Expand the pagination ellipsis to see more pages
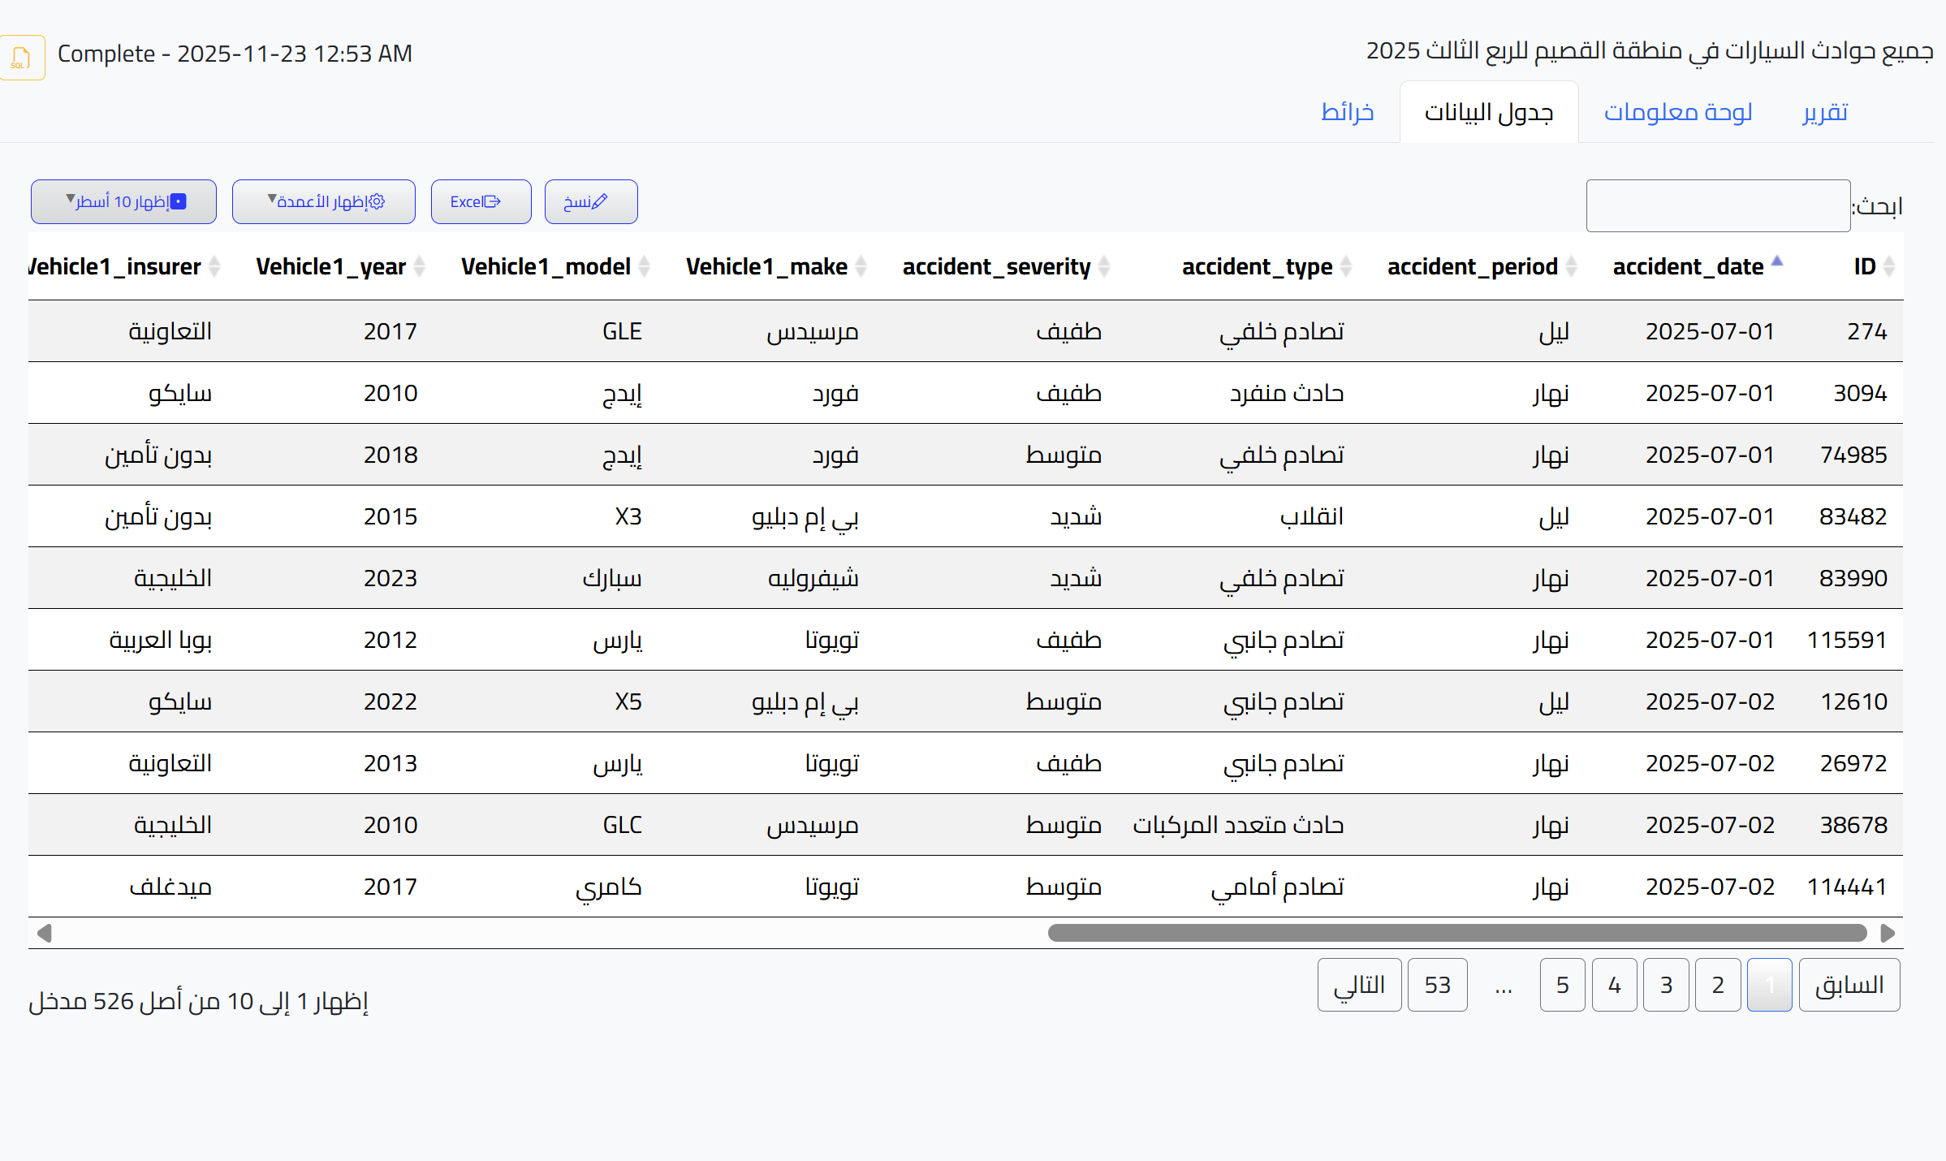 (1503, 985)
